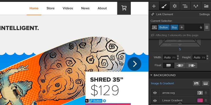
Task: Toggle Linear Gradient layer visibility
Action: [x=155, y=101]
